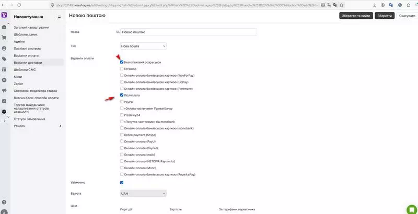Bookmark this page with the star icon
Image resolution: width=418 pixels, height=214 pixels.
[341, 5]
